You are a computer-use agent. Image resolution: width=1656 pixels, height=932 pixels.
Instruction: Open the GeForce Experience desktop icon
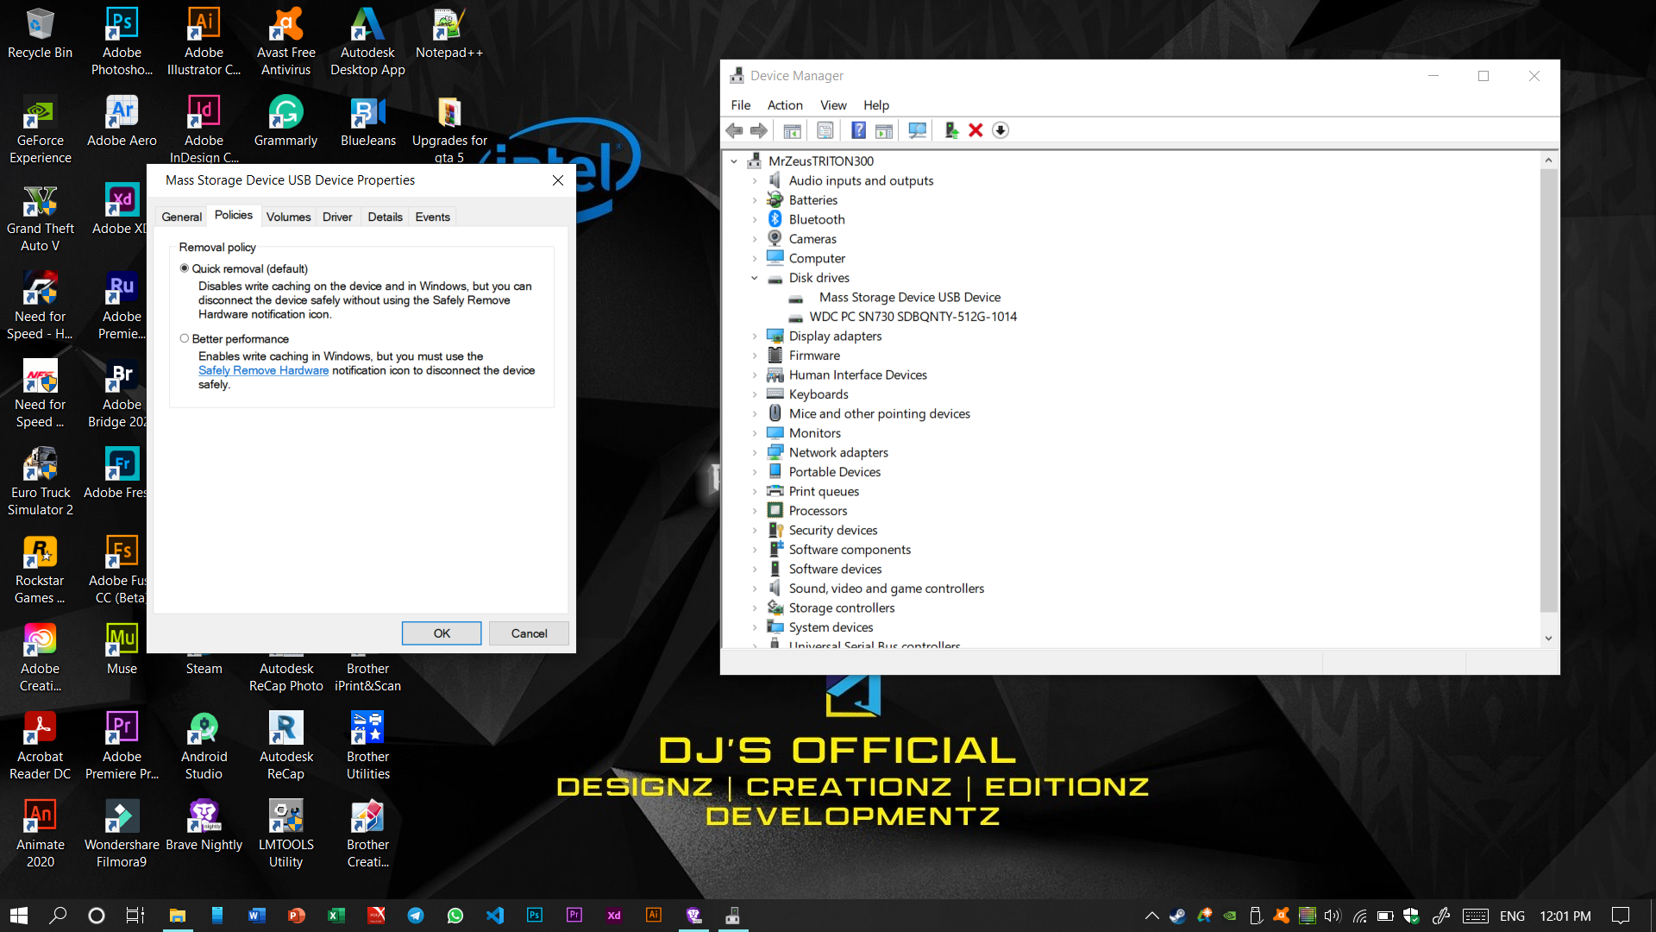tap(40, 130)
